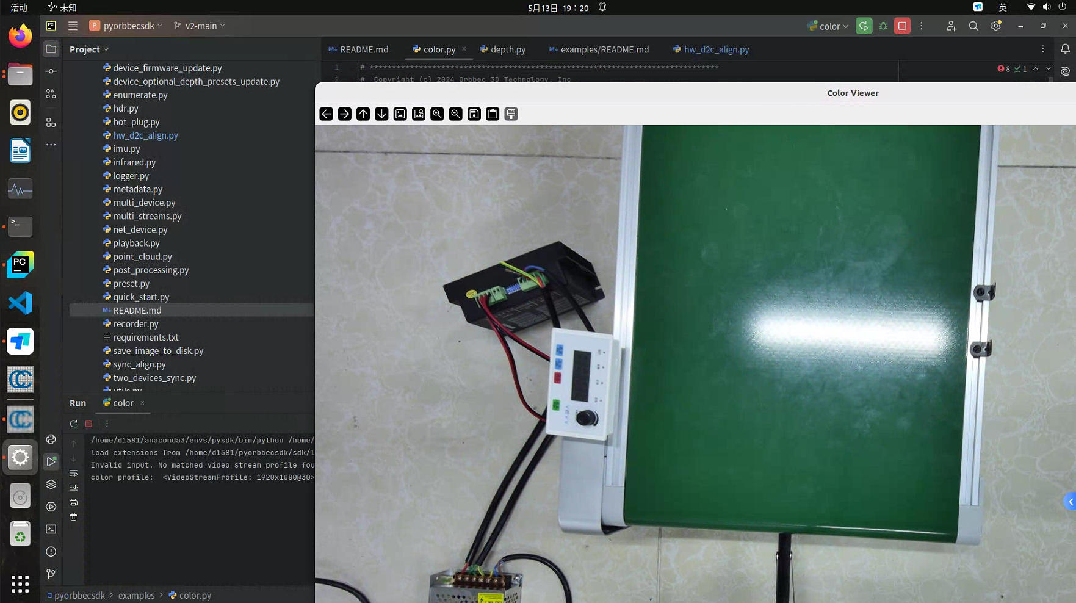Viewport: 1076px width, 603px height.
Task: Open the Terminal tool window in PyCharm
Action: click(51, 529)
